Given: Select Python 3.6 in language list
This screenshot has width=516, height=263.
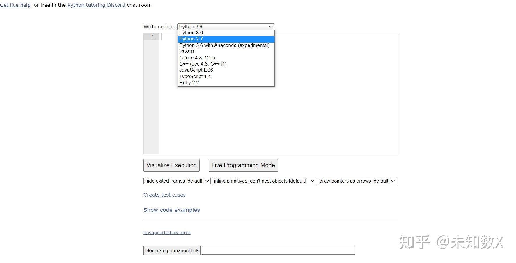Looking at the screenshot, I should coord(191,33).
